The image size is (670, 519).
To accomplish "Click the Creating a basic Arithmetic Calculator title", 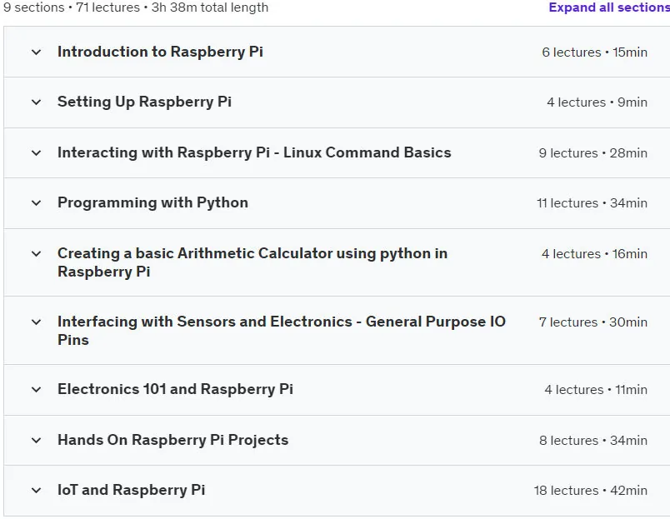I will 252,262.
